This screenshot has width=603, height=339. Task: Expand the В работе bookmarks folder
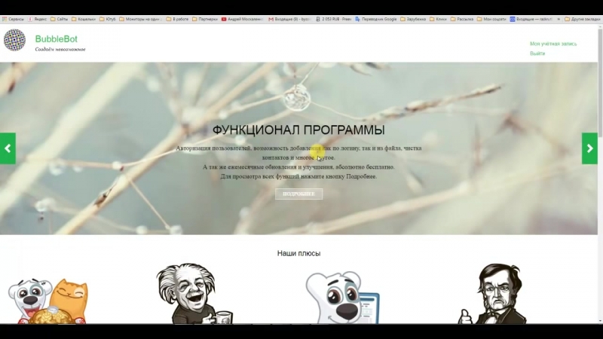tap(177, 19)
